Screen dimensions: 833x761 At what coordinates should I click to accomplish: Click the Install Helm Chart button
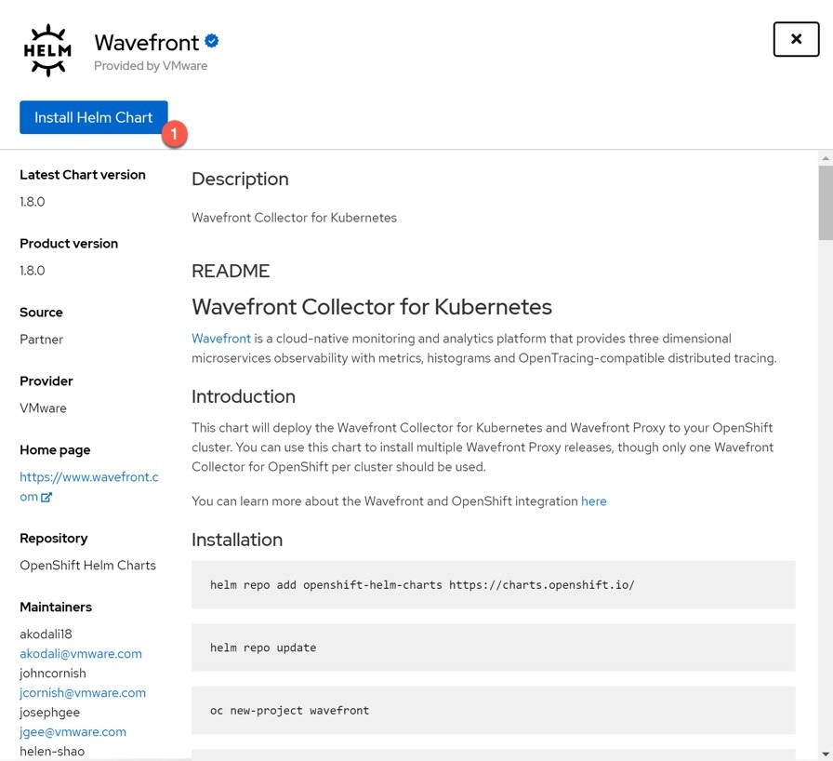click(x=94, y=117)
